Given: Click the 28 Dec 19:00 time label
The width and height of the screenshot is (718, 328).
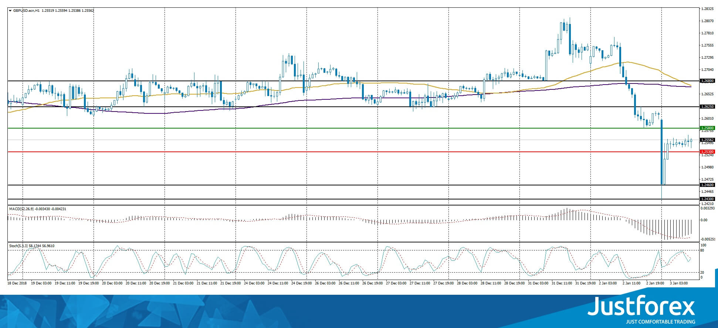Looking at the screenshot, I should pyautogui.click(x=515, y=283).
